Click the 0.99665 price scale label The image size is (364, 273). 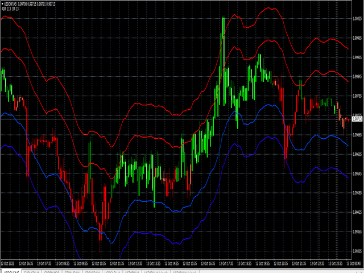click(357, 135)
